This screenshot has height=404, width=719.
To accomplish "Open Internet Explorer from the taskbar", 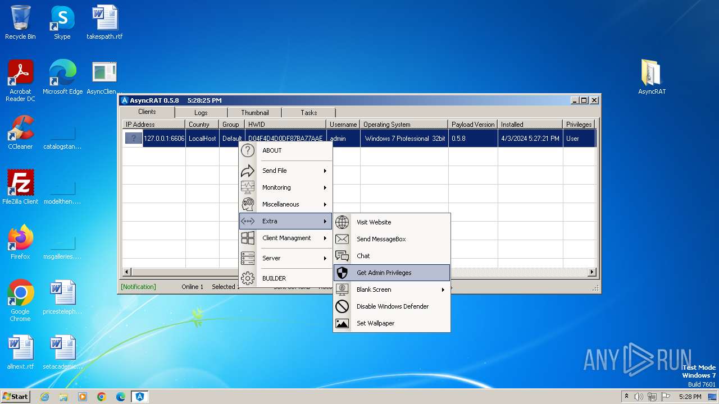I will coord(44,397).
